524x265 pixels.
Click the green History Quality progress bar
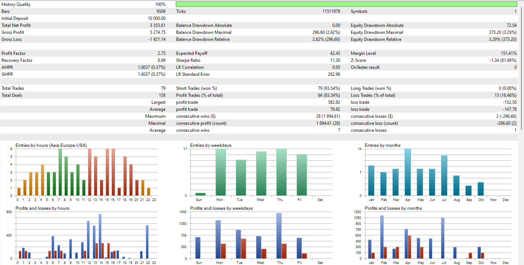[x=346, y=4]
